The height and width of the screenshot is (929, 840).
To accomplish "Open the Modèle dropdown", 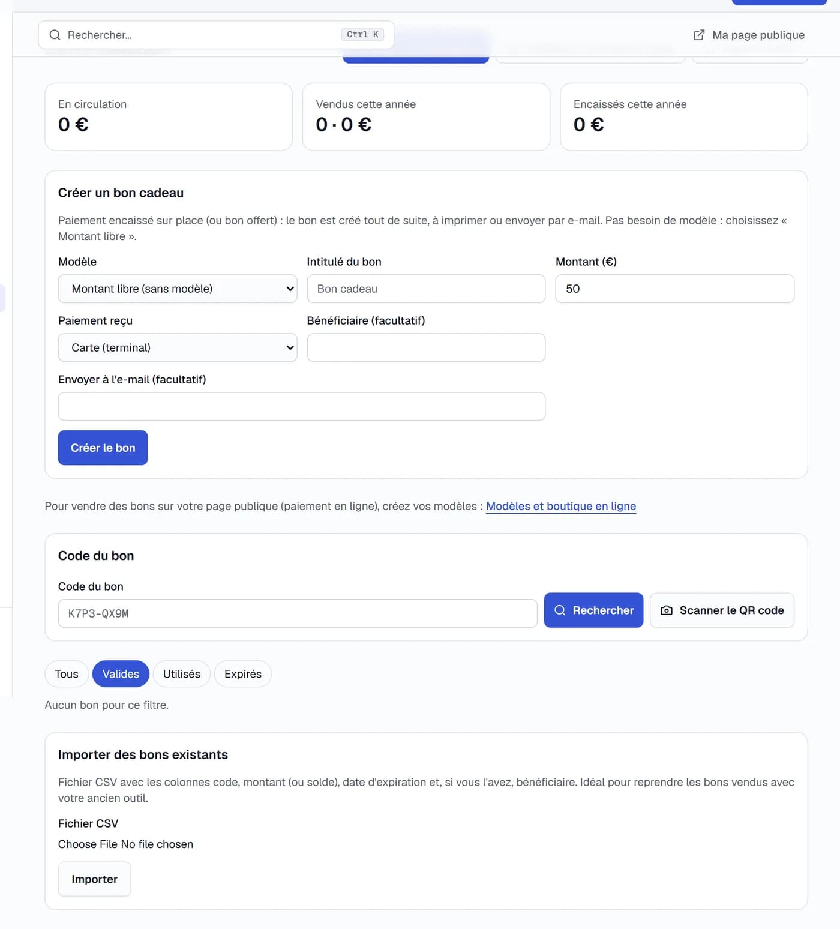I will (x=178, y=289).
